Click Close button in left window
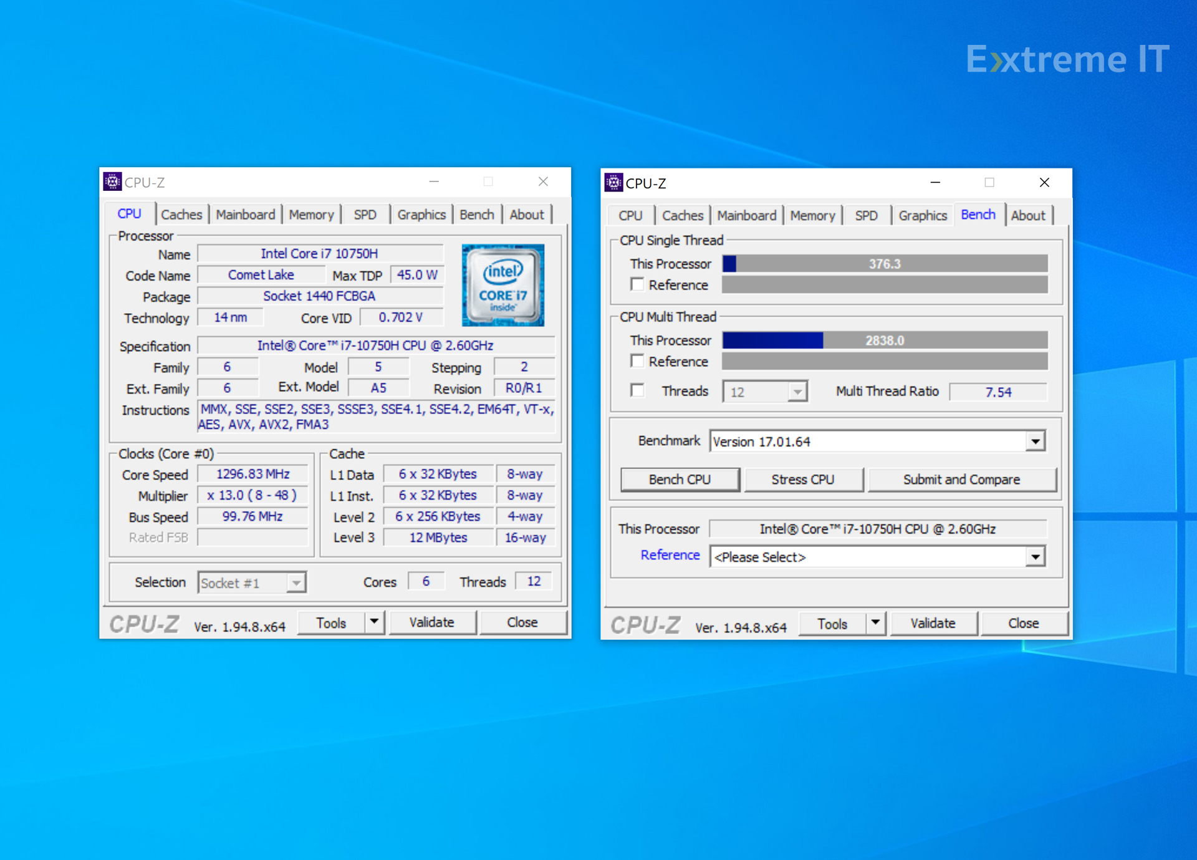 pyautogui.click(x=522, y=622)
